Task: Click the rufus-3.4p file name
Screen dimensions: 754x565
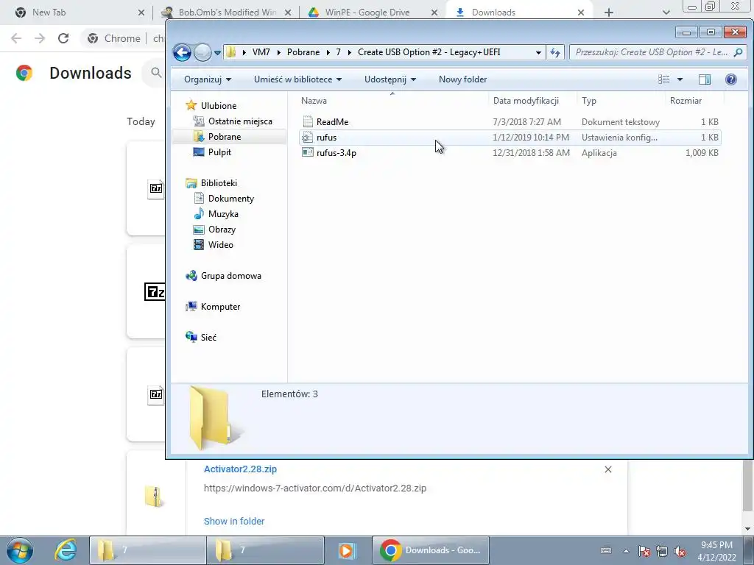Action: 336,153
